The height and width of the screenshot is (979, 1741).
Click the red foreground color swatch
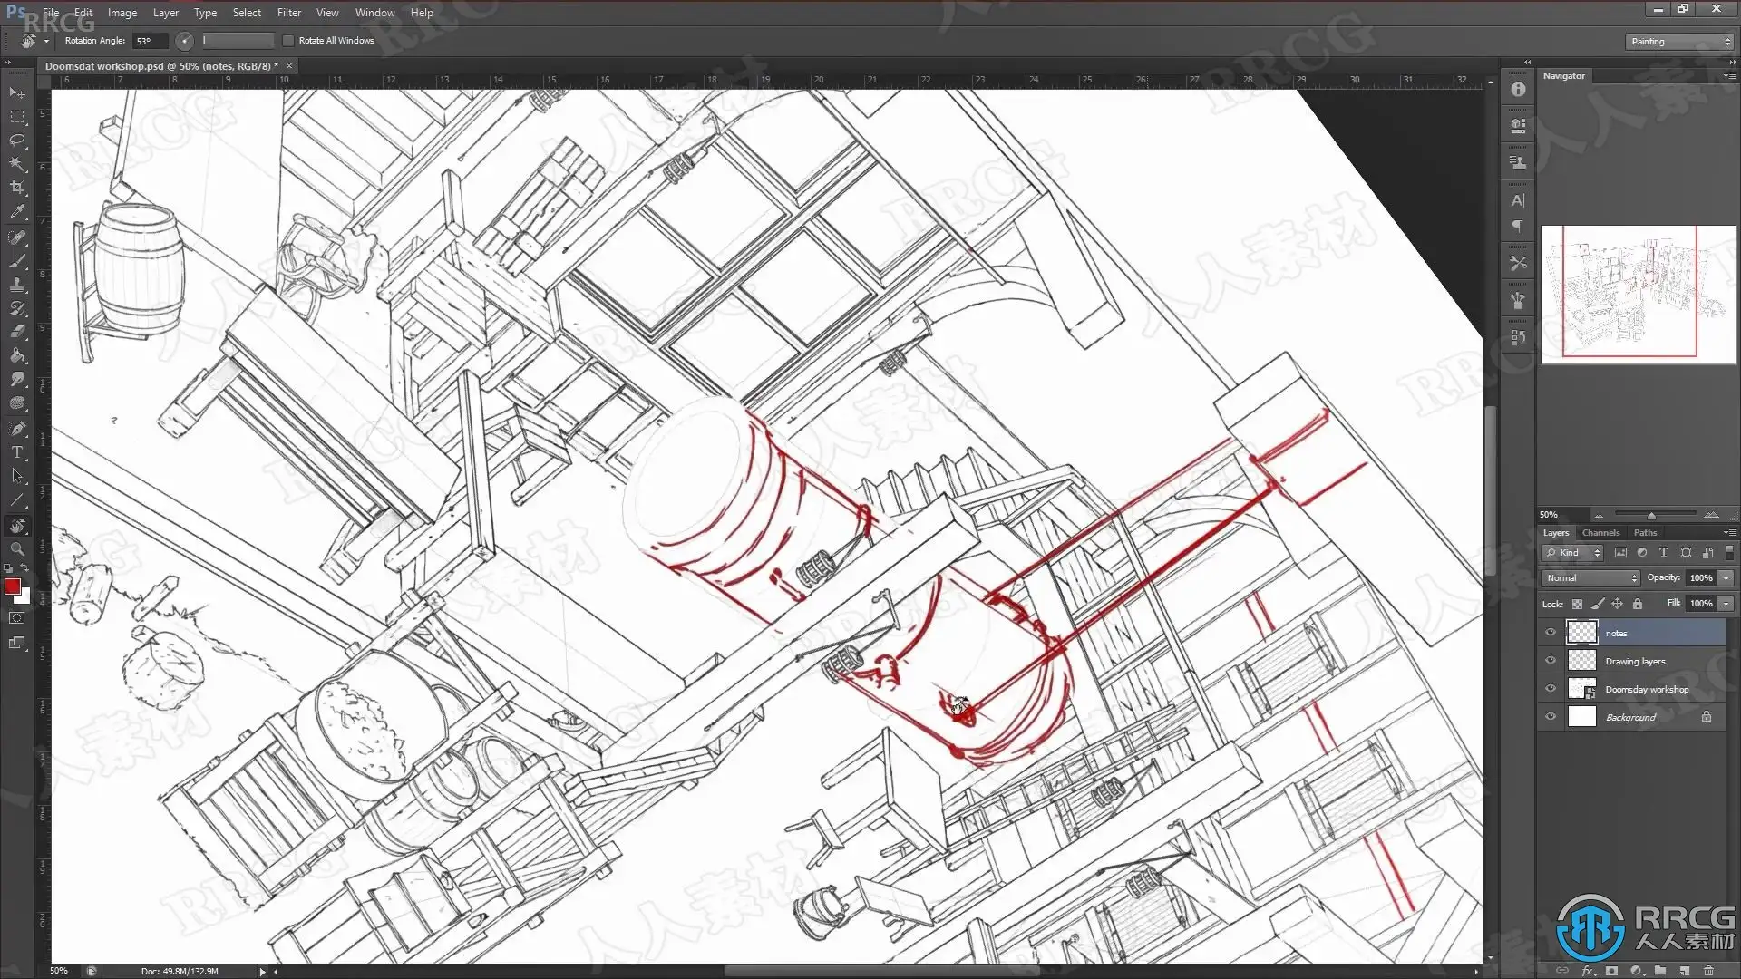(12, 587)
